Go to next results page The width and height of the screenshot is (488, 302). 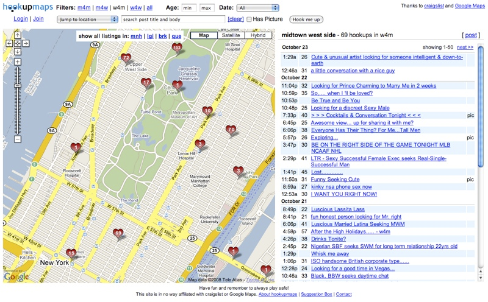pos(465,47)
